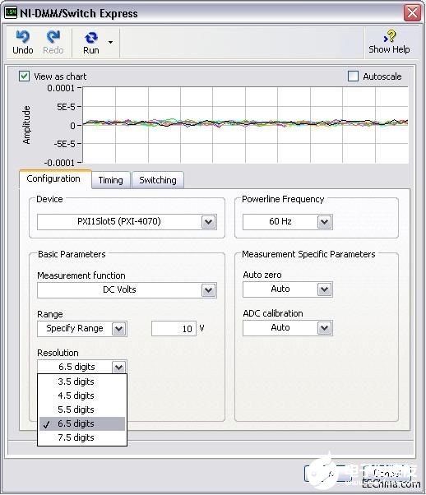The width and height of the screenshot is (426, 495).
Task: Expand the Measurement function DC Volts dropdown
Action: (x=208, y=290)
